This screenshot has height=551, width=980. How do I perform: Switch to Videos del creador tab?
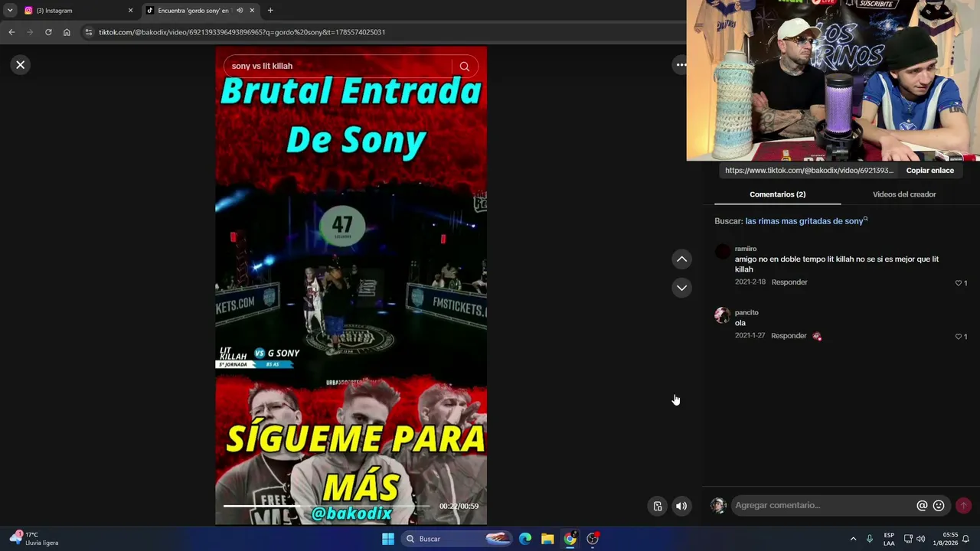pyautogui.click(x=904, y=194)
